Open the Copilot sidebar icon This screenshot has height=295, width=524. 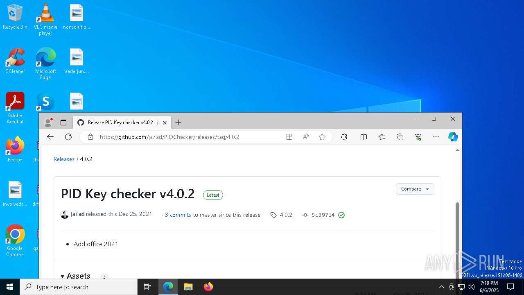[x=453, y=137]
